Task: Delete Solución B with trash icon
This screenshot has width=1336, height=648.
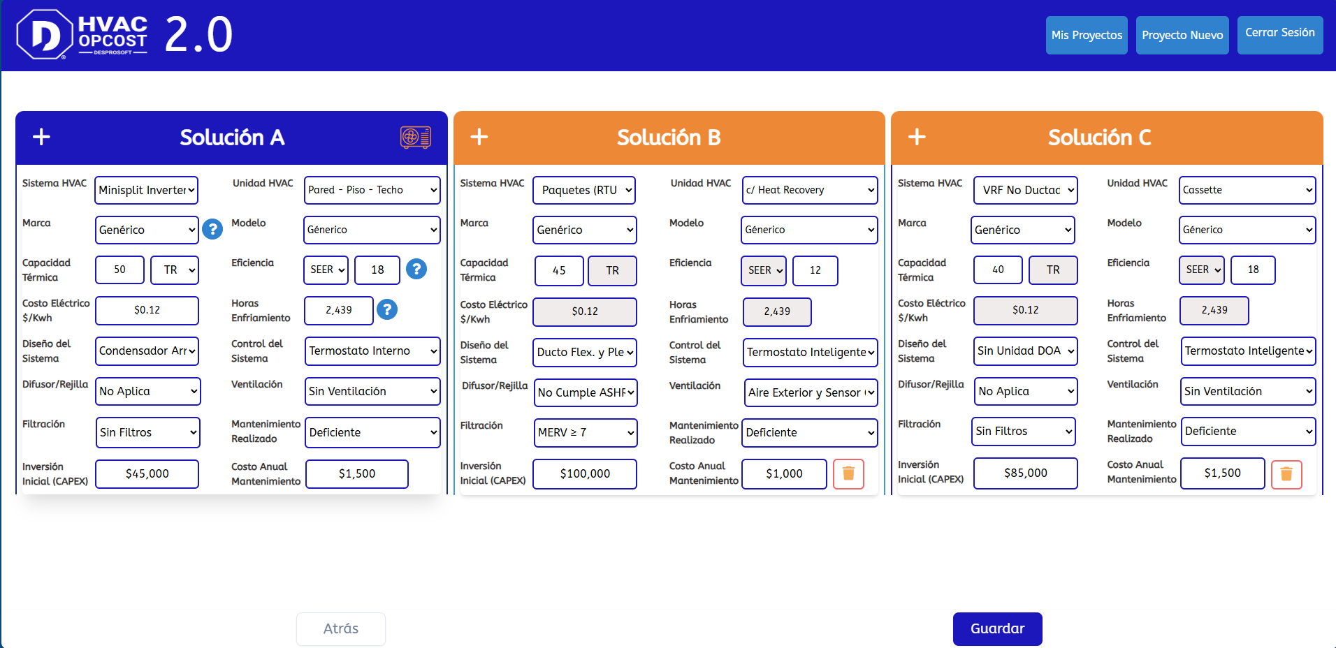Action: point(848,473)
